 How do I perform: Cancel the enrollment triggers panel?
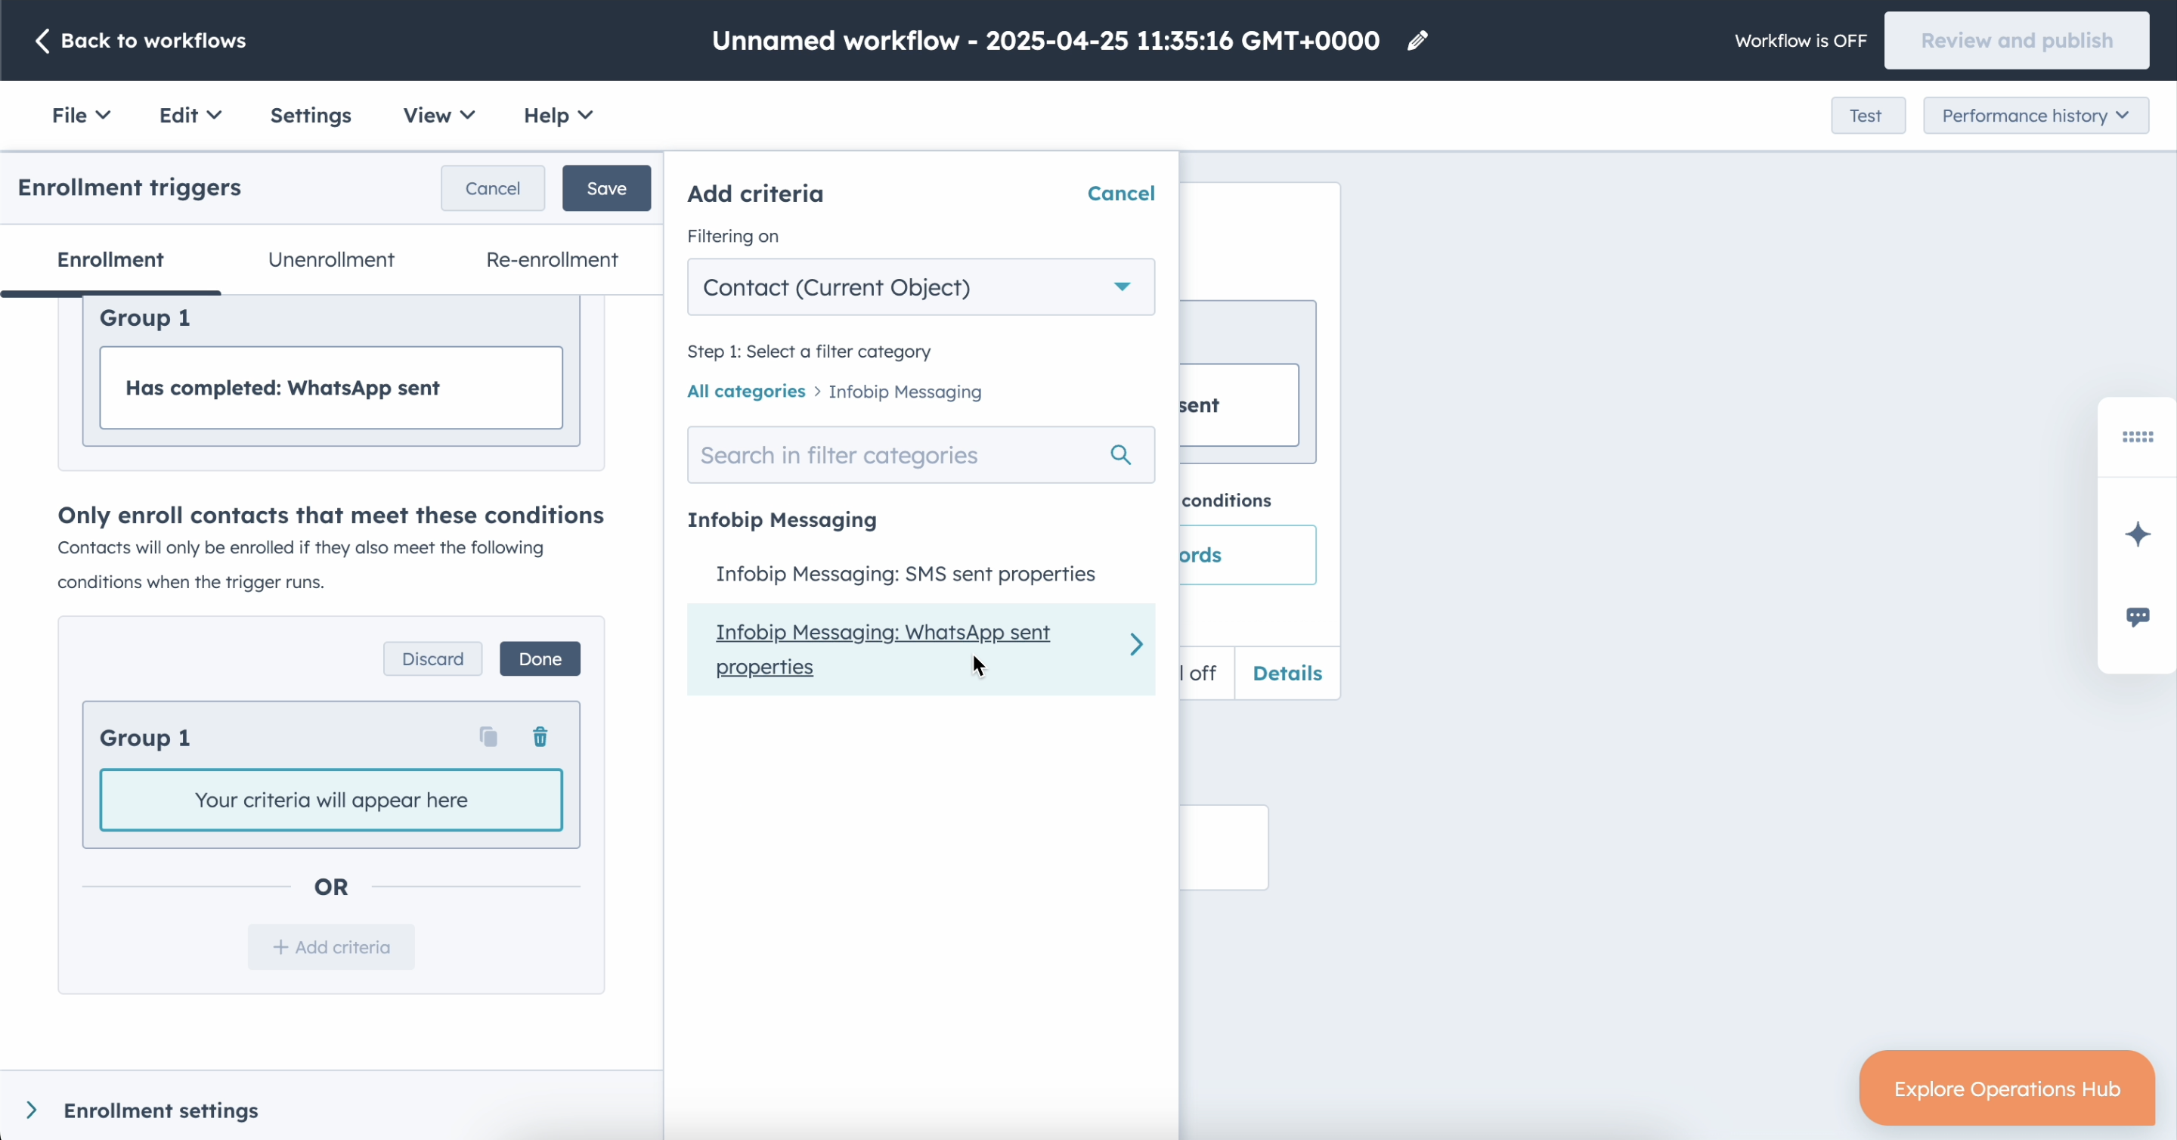click(493, 188)
